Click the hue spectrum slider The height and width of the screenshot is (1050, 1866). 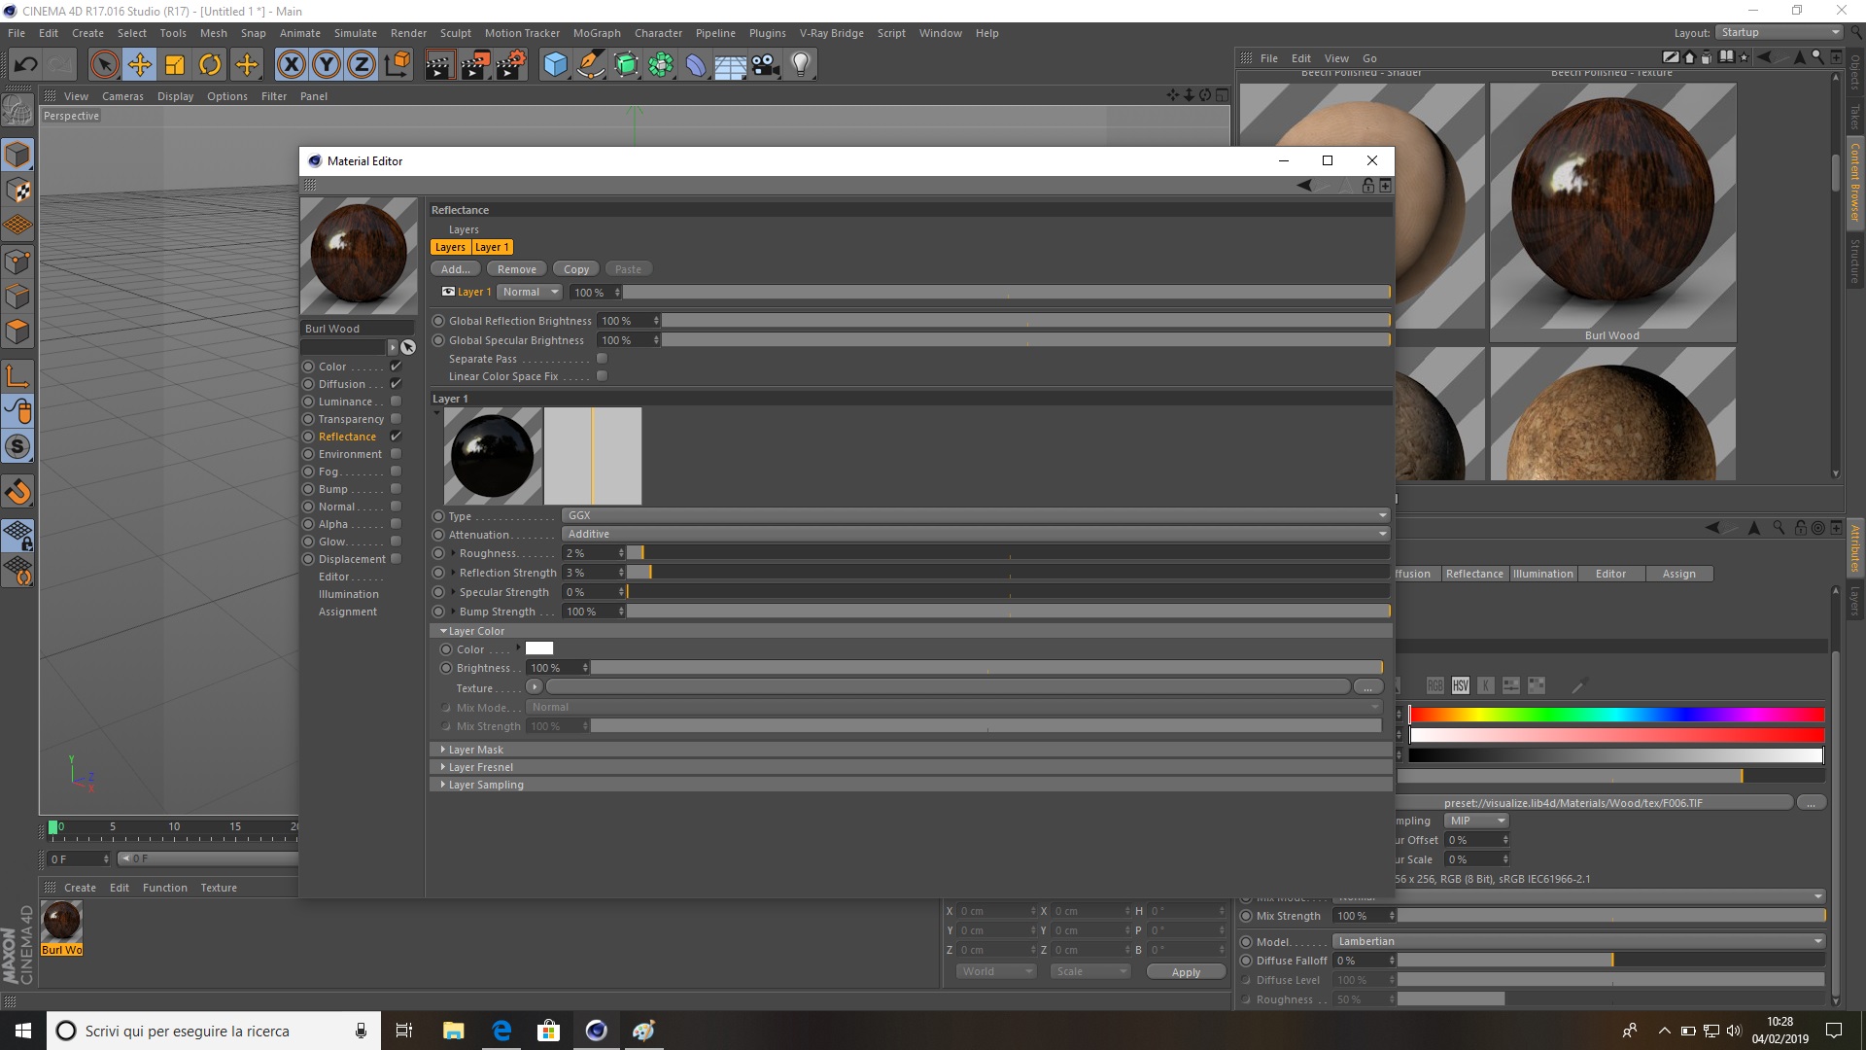point(1616,715)
